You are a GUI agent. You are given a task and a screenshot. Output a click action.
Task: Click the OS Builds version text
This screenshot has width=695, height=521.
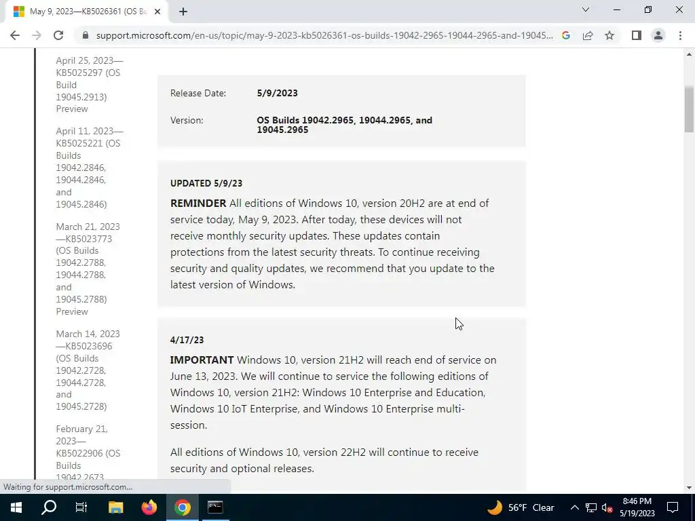point(344,125)
